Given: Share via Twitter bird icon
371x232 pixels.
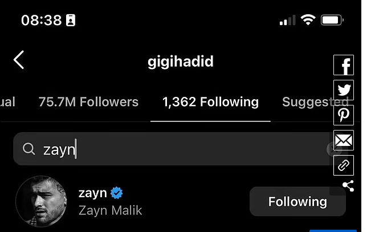Looking at the screenshot, I should [344, 90].
